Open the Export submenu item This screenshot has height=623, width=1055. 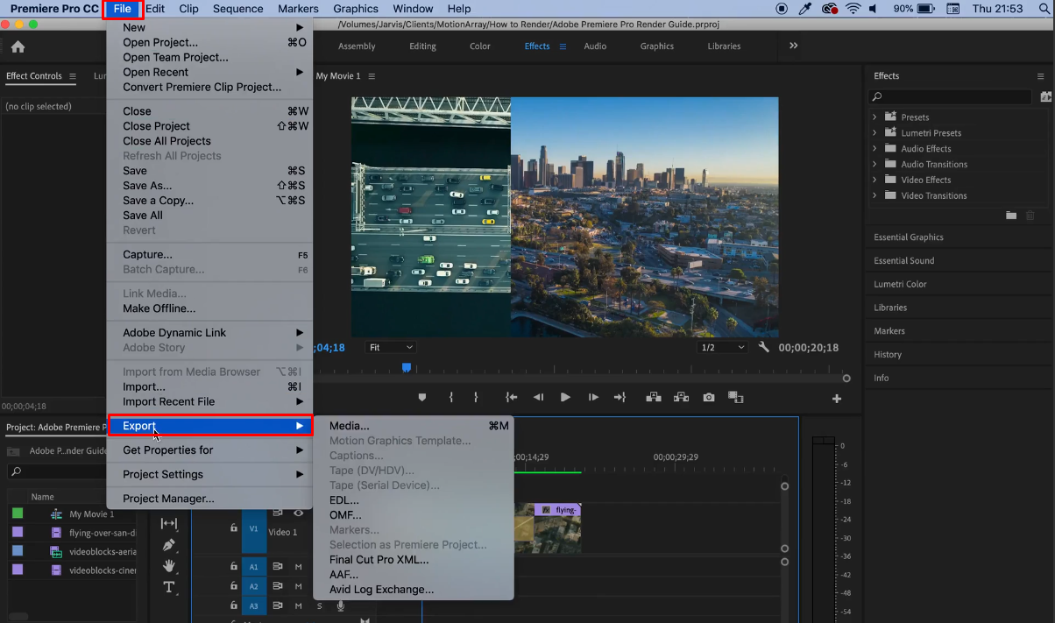pyautogui.click(x=209, y=426)
